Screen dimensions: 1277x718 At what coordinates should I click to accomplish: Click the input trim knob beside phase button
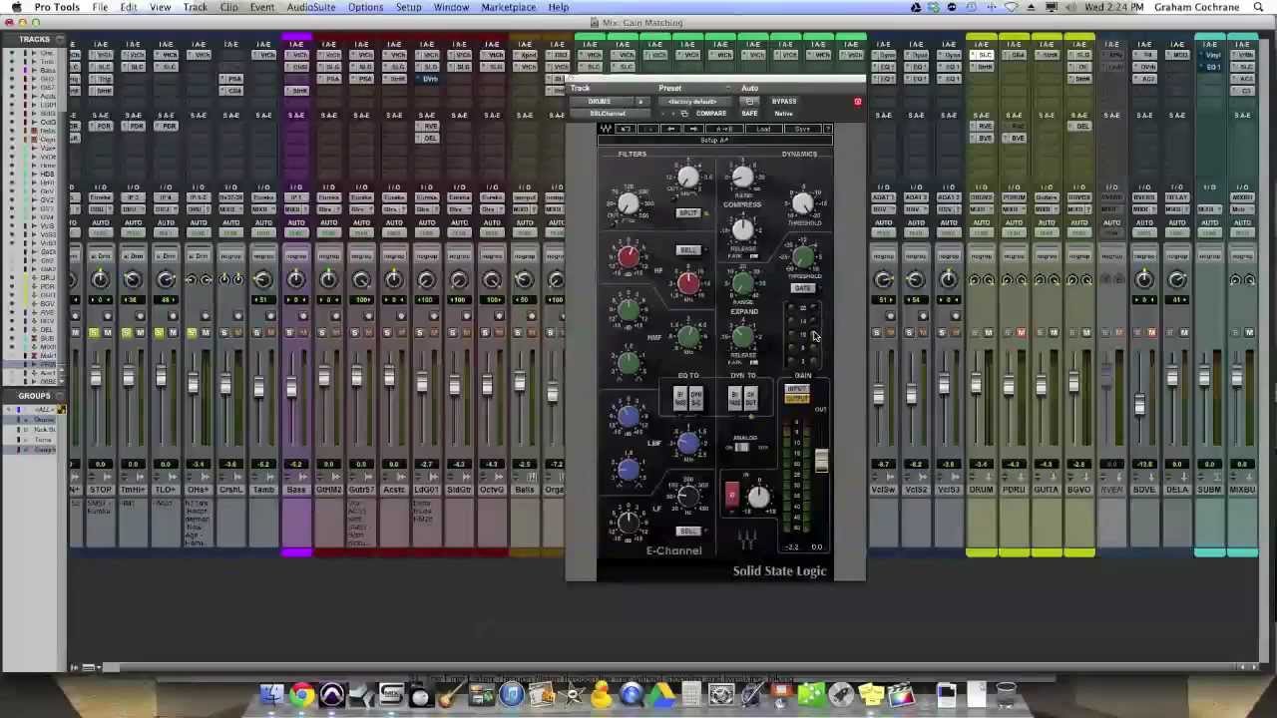click(758, 496)
